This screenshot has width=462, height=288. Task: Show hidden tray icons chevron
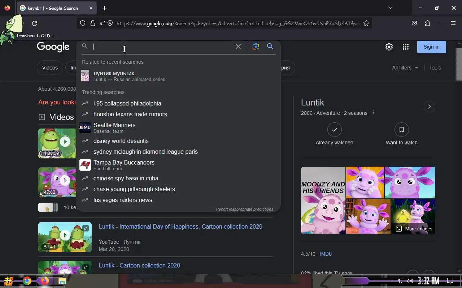392,281
